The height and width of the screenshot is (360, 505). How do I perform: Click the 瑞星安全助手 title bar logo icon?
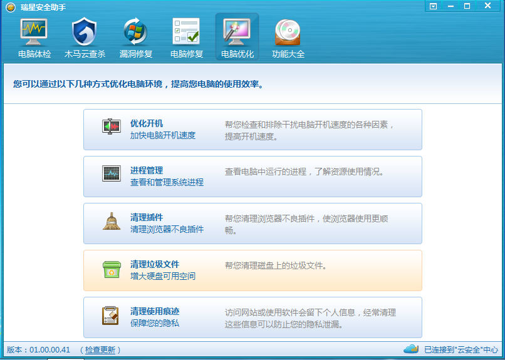tap(11, 7)
